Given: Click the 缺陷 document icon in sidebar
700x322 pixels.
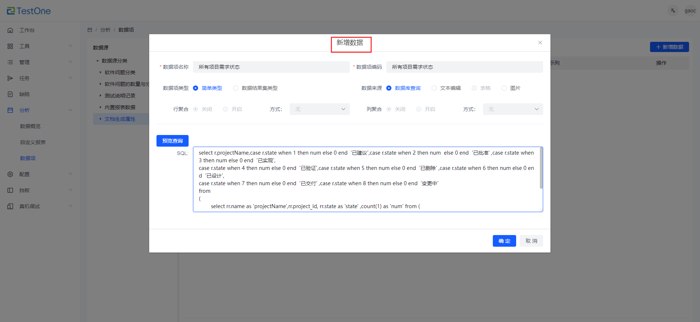Looking at the screenshot, I should point(10,94).
